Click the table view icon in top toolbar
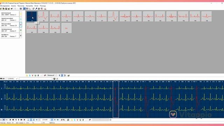This screenshot has width=224, height=126. (x=21, y=9)
